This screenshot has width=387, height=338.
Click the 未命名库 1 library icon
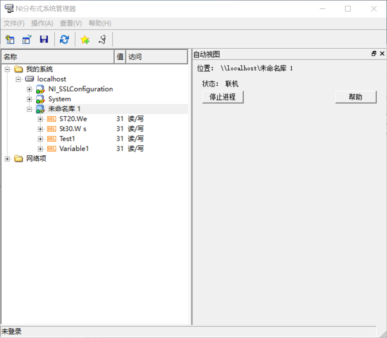point(40,109)
